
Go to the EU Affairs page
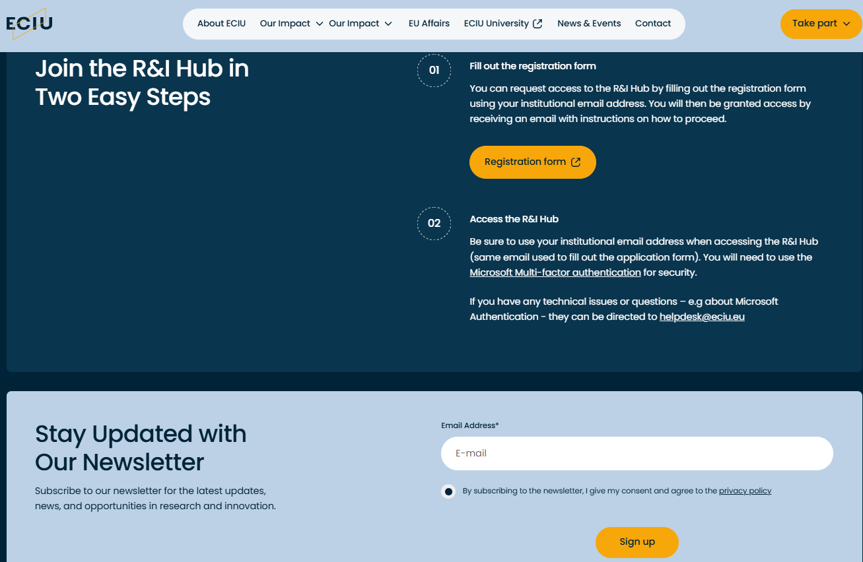pos(429,24)
